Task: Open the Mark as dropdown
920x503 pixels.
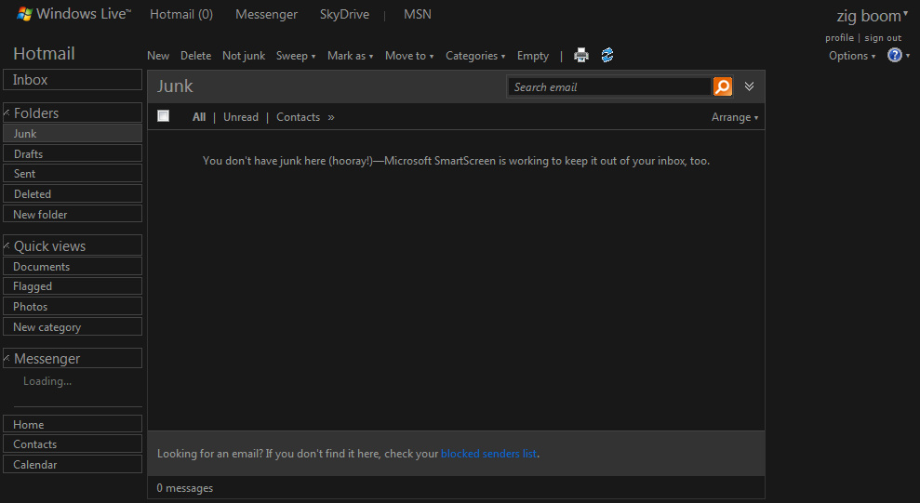Action: tap(351, 56)
